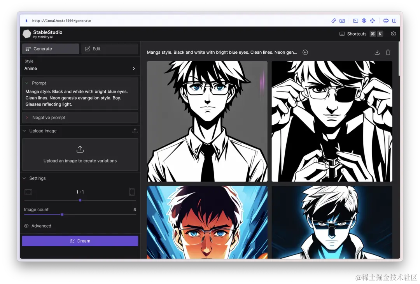Screen dimensions: 420x284
Task: Open the settings gear icon
Action: 393,34
